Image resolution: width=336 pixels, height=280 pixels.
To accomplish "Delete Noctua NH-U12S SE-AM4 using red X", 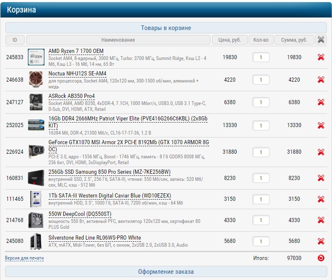I will pos(321,80).
